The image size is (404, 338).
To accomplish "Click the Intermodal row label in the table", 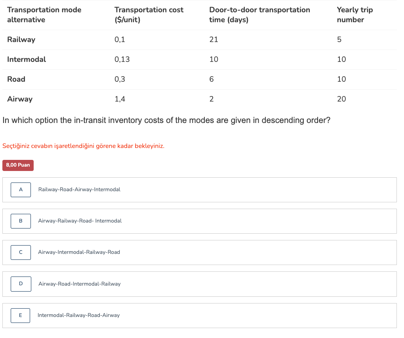I will point(27,60).
